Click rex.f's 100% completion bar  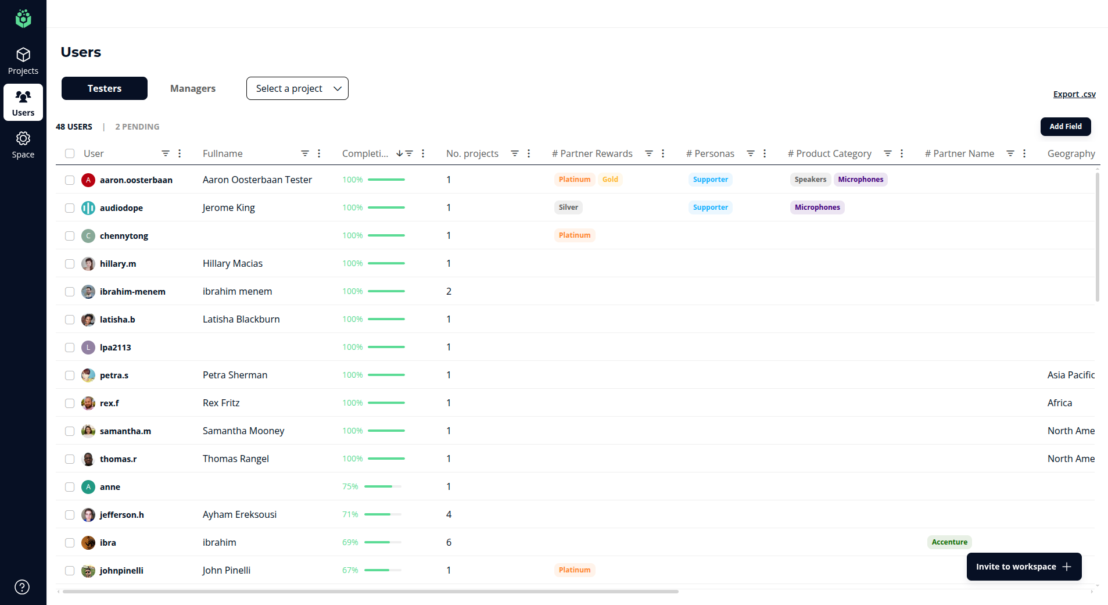click(x=386, y=403)
